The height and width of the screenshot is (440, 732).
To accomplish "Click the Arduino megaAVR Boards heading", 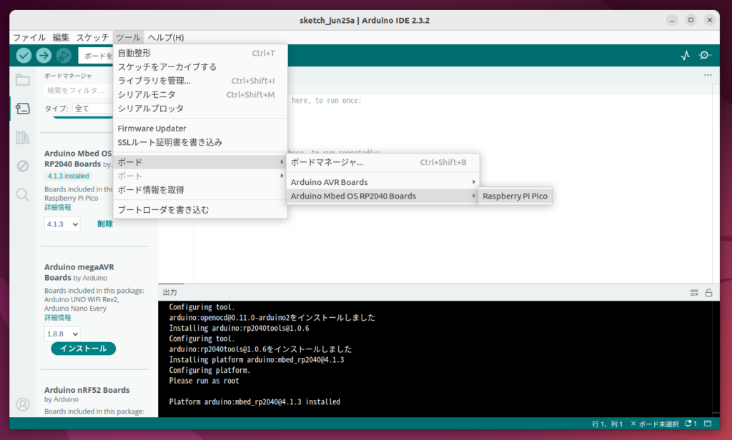I will (79, 272).
